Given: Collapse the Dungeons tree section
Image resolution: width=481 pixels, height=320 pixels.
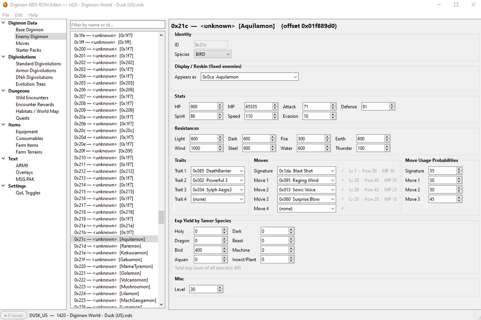Looking at the screenshot, I should 4,91.
